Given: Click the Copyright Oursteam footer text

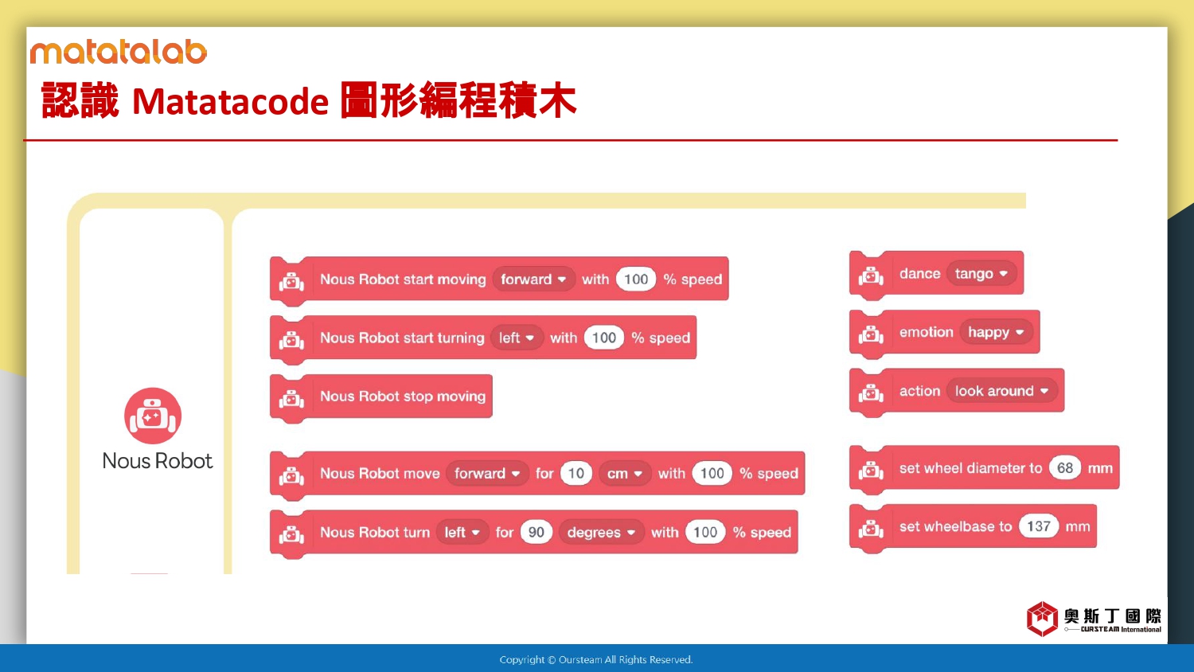Looking at the screenshot, I should pos(596,659).
